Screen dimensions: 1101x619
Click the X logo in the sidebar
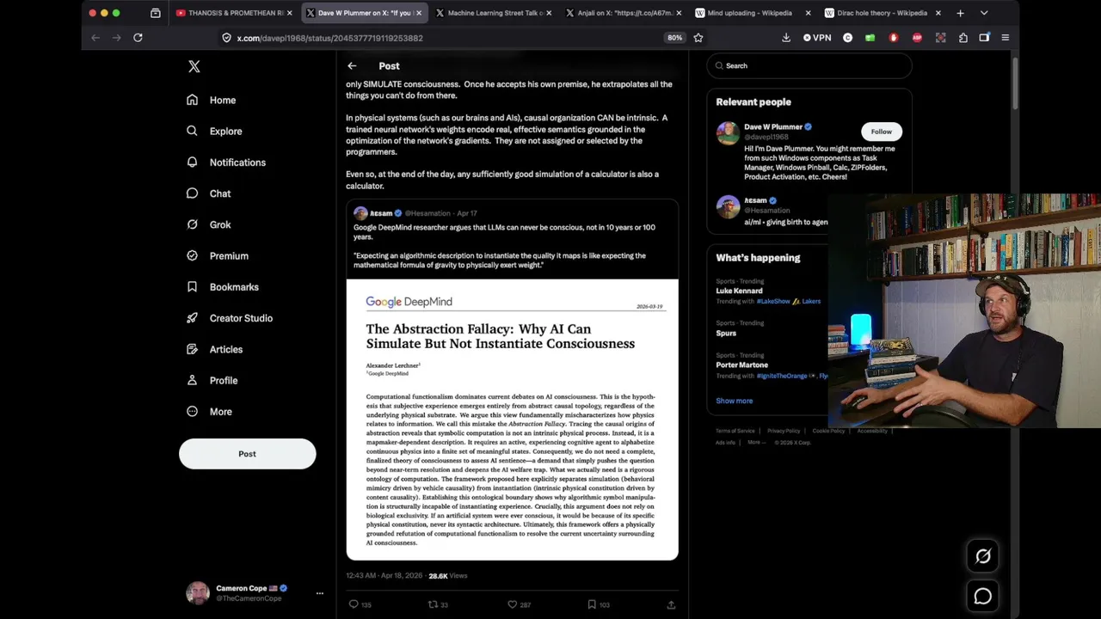(194, 67)
